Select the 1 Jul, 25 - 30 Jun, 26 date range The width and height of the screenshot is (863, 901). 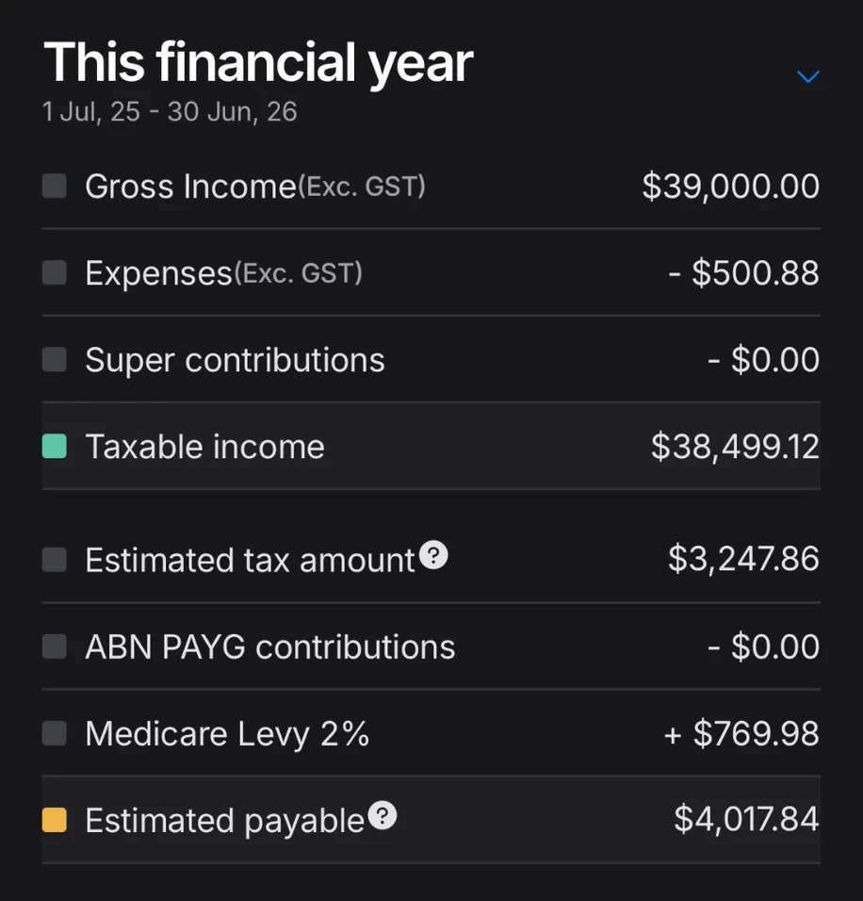coord(170,111)
